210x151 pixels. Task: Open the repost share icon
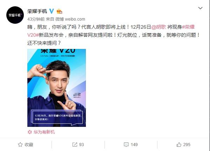point(75,144)
